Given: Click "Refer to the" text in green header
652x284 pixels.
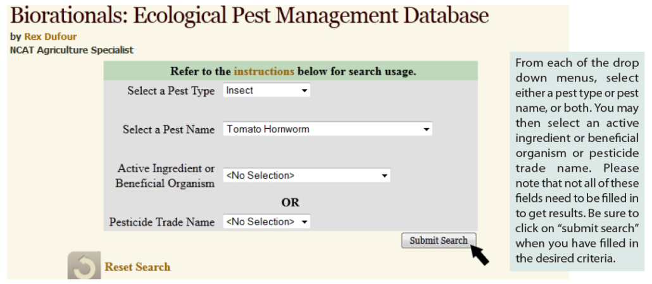Looking at the screenshot, I should (x=201, y=71).
